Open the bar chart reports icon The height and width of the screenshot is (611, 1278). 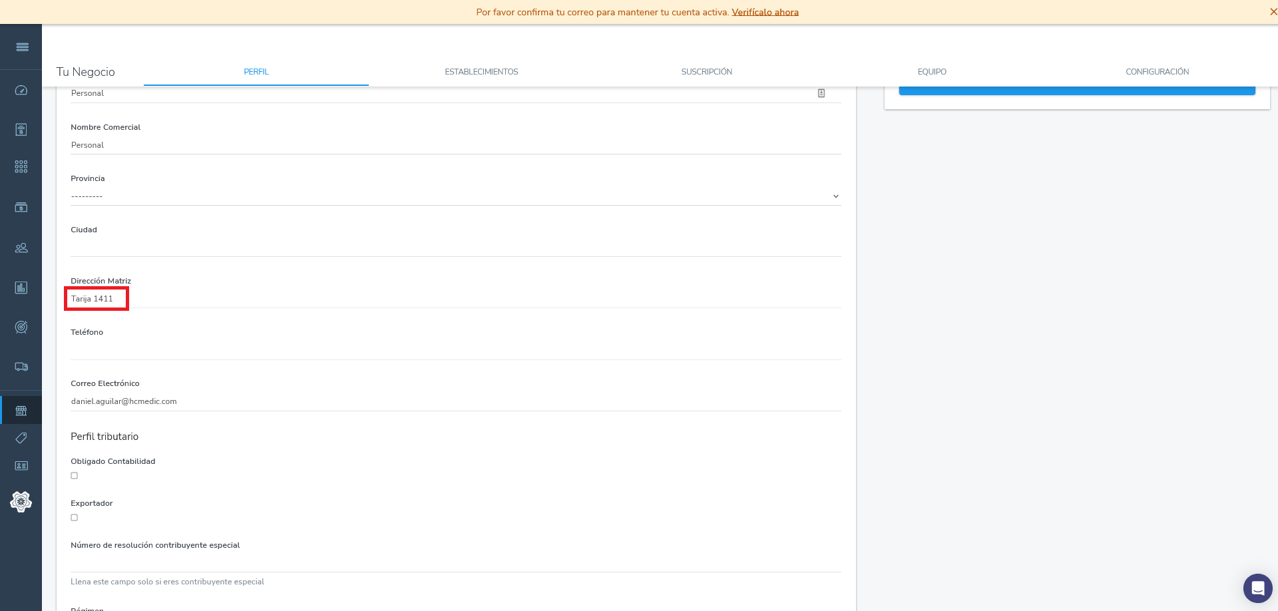pyautogui.click(x=21, y=288)
